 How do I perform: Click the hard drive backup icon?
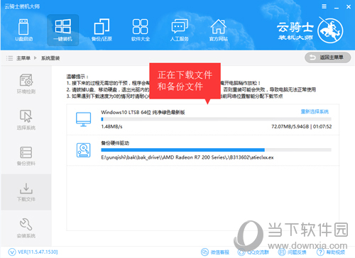point(83,150)
